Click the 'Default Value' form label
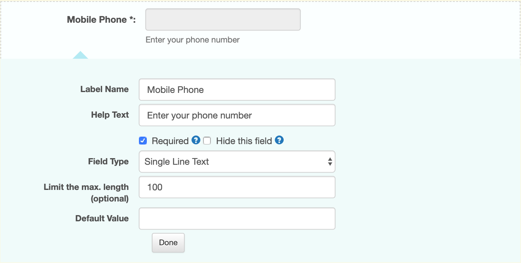The height and width of the screenshot is (263, 521). 102,218
